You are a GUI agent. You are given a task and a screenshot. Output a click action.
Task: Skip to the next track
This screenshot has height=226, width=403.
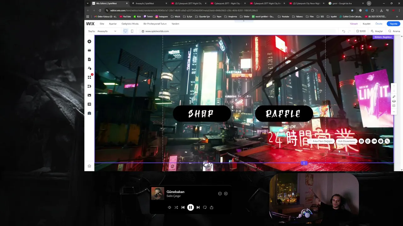(198, 207)
